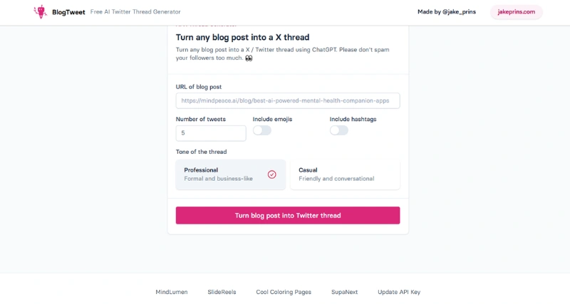Image resolution: width=570 pixels, height=304 pixels.
Task: Open the Cool Coloring Pages footer link
Action: coord(284,292)
